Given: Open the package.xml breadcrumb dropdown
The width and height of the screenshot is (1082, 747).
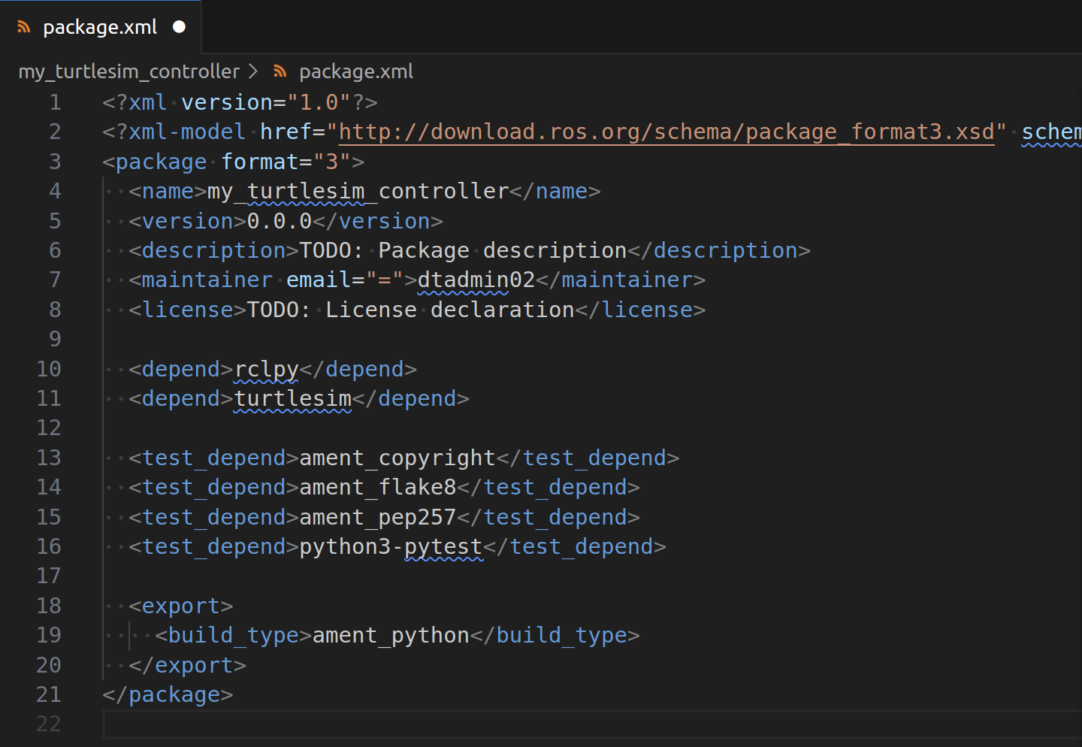Looking at the screenshot, I should pos(356,71).
